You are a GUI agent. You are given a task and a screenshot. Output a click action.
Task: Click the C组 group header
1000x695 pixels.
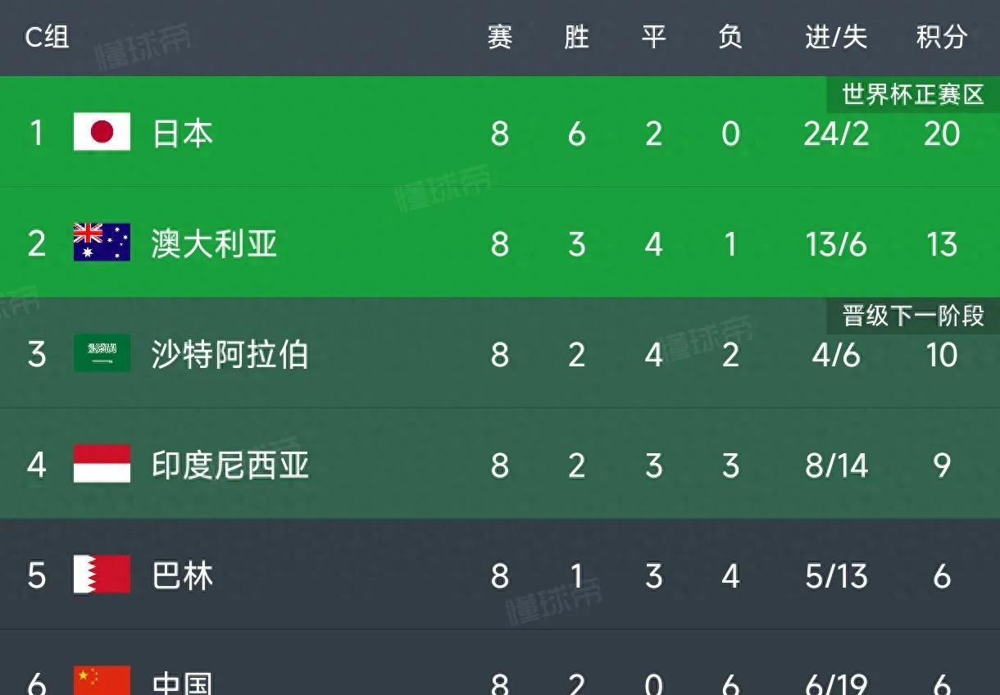[47, 37]
